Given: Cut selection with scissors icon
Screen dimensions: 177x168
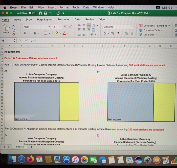Looking at the screenshot, I should click(x=13, y=26).
